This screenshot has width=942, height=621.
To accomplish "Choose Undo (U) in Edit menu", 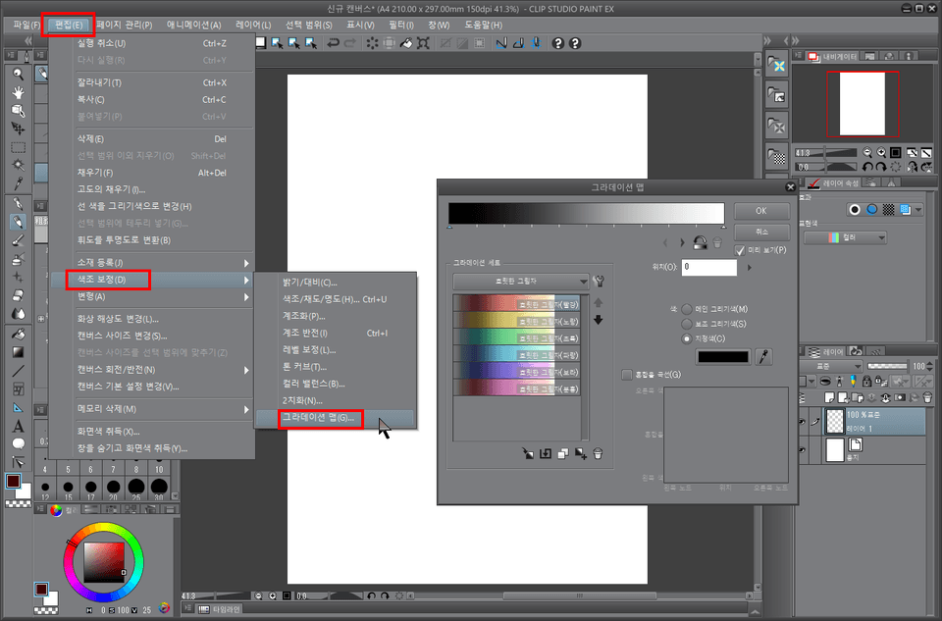I will [152, 43].
